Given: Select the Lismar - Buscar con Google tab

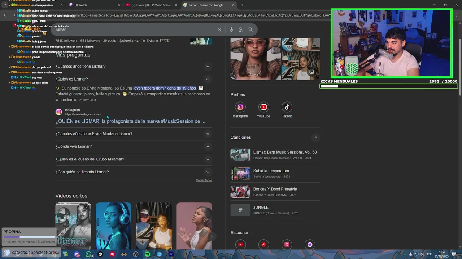Looking at the screenshot, I should [x=209, y=5].
